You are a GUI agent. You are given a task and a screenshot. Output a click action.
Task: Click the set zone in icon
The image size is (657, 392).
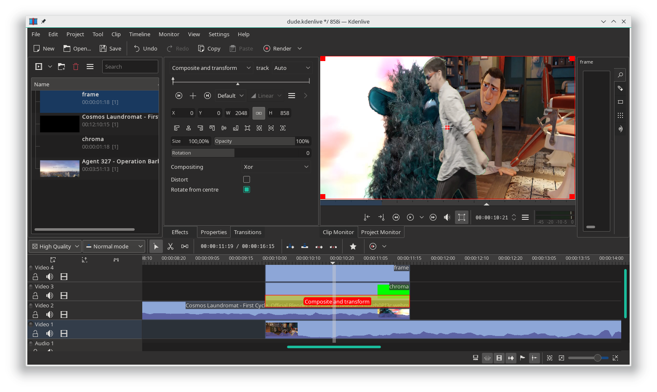click(367, 217)
